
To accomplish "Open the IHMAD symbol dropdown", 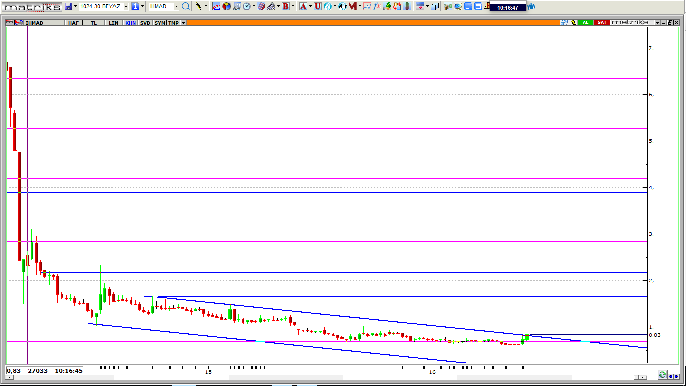I will 176,6.
